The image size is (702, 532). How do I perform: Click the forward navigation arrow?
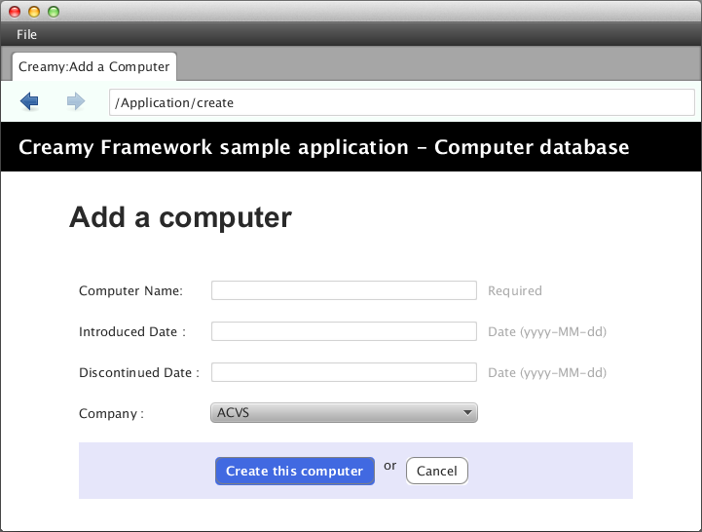point(76,101)
